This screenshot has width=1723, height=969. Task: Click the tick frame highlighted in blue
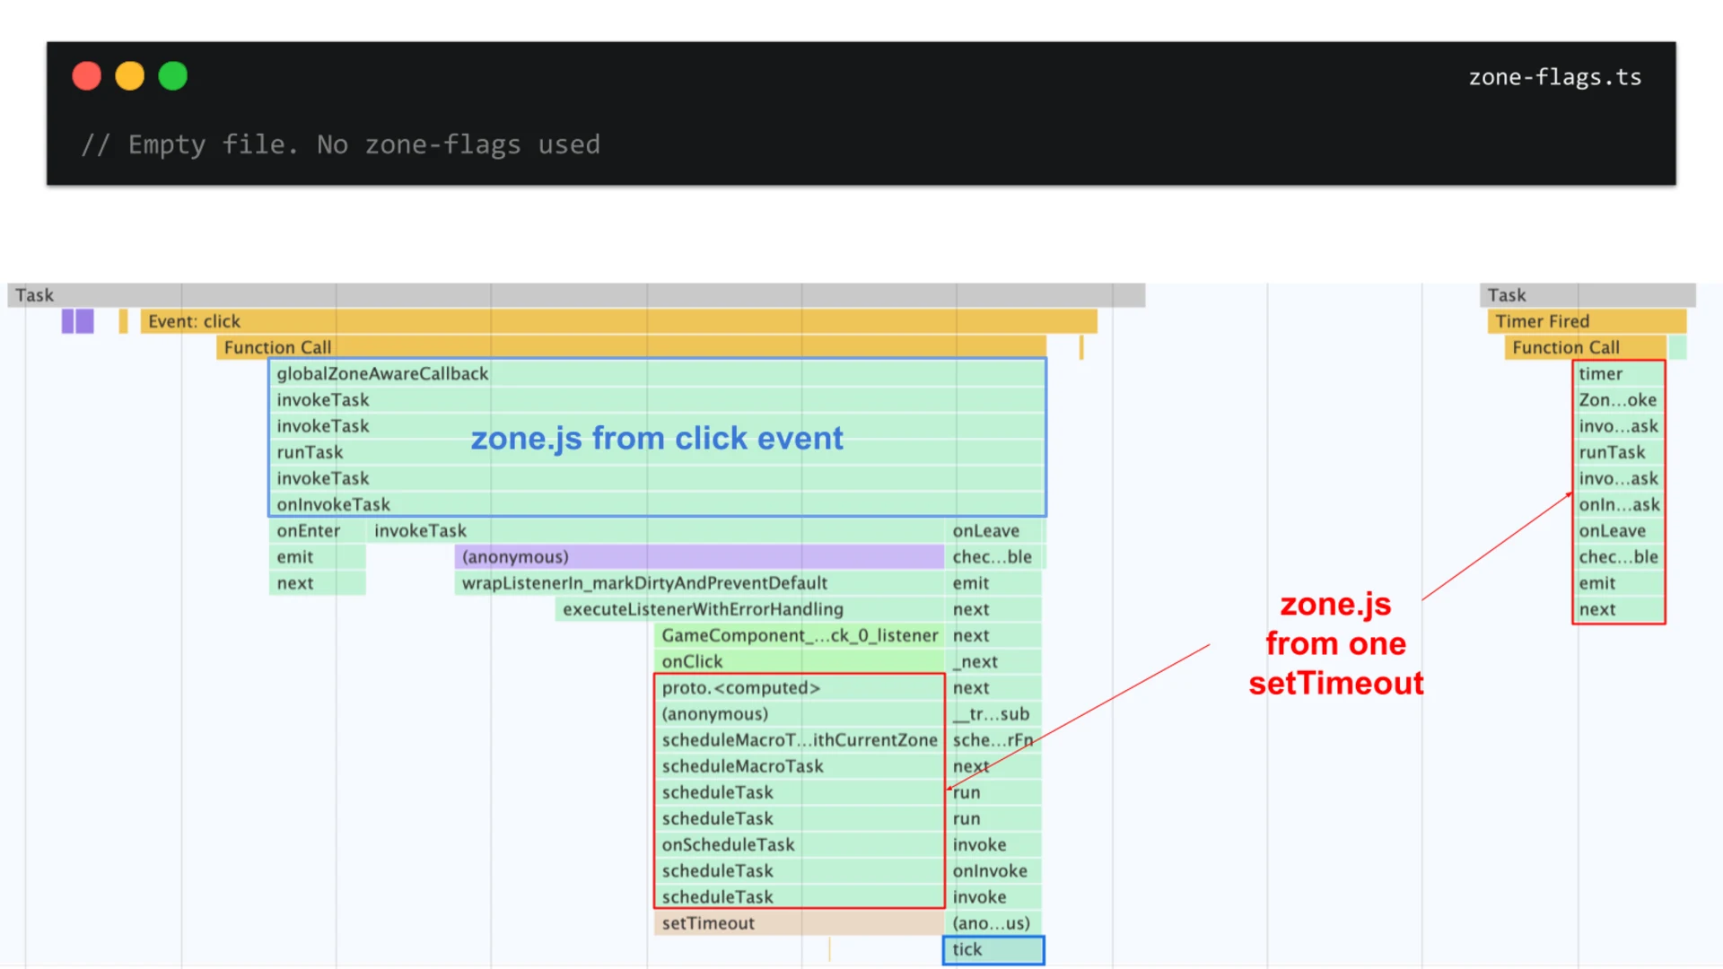[966, 949]
